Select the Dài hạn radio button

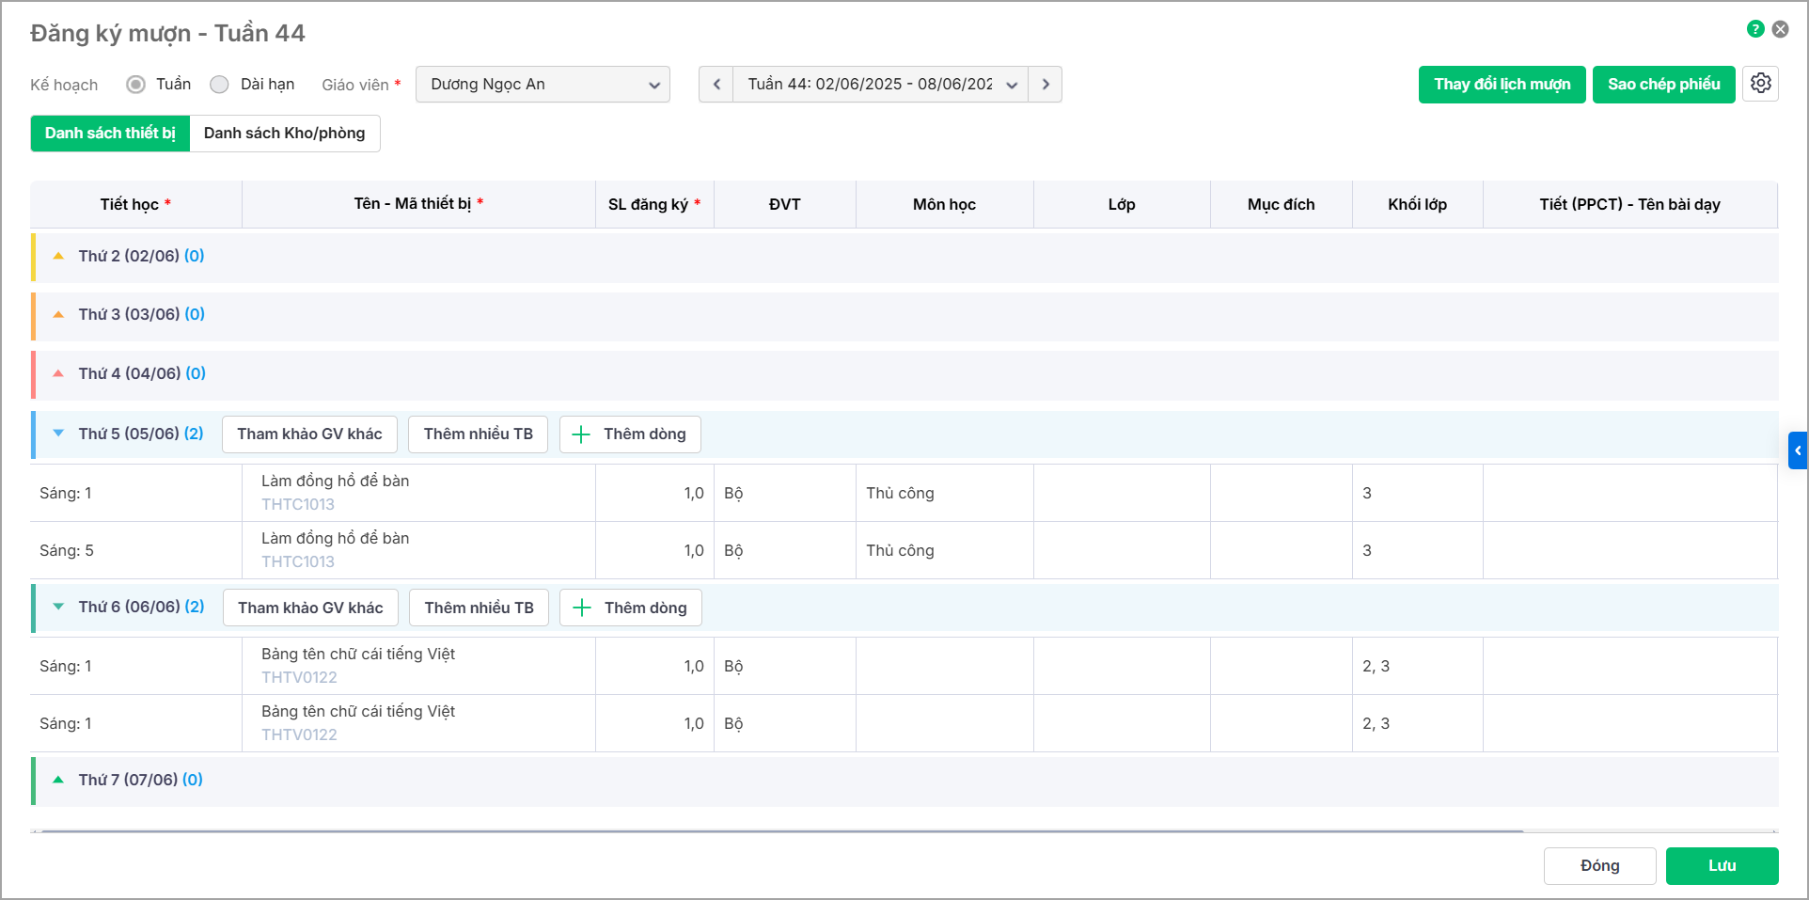coord(220,85)
